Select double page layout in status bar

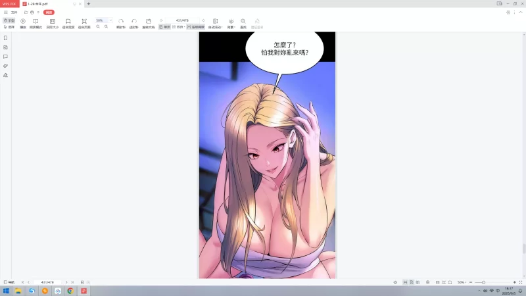coord(418,282)
